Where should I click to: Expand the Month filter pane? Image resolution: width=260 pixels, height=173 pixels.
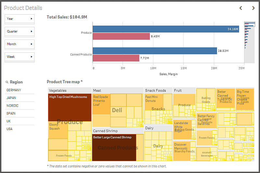(x=19, y=44)
